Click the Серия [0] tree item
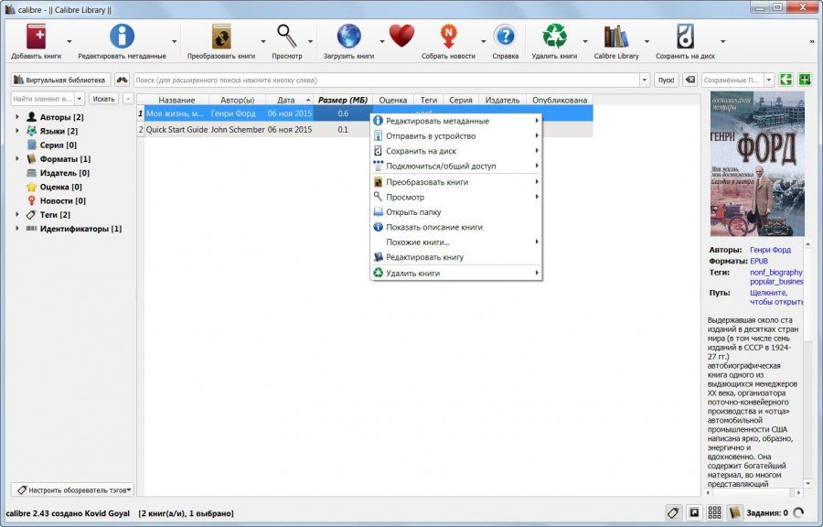The width and height of the screenshot is (823, 527). 59,145
